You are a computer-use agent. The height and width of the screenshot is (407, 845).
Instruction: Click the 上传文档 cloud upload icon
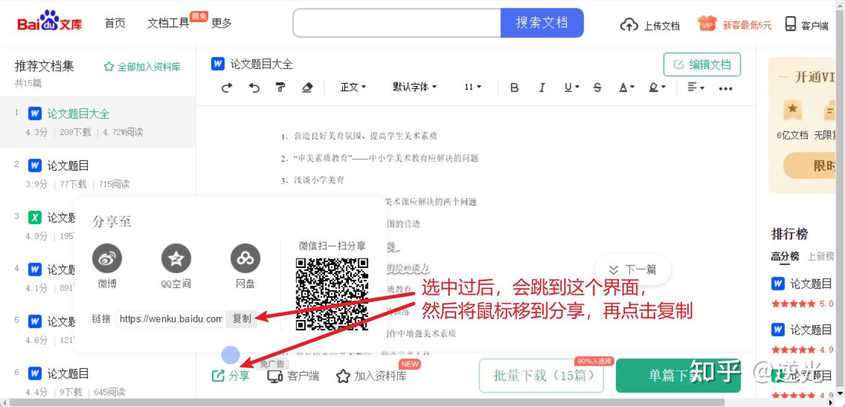pyautogui.click(x=629, y=25)
